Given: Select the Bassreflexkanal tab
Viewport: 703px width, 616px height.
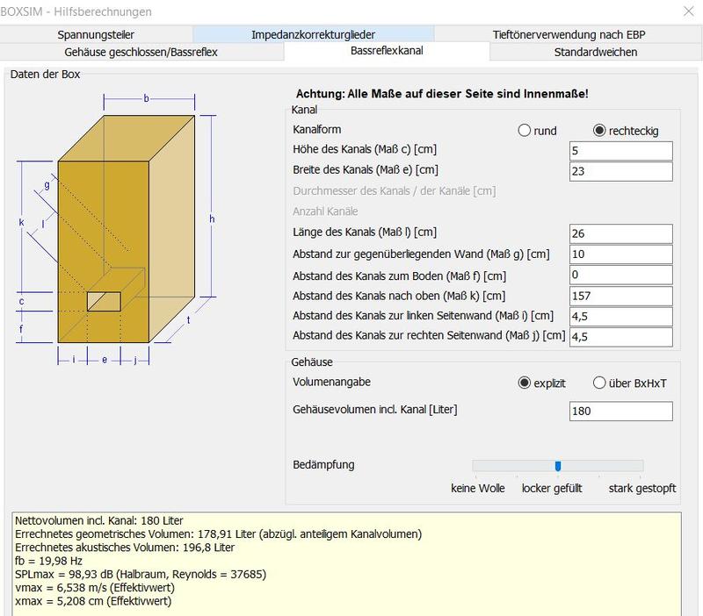Looking at the screenshot, I should pos(387,51).
